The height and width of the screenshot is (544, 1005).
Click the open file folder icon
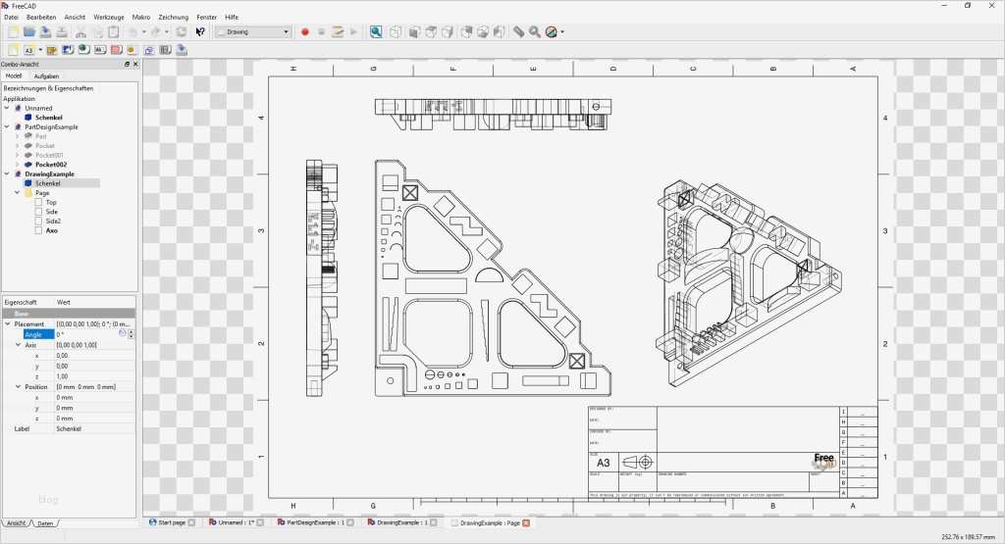pyautogui.click(x=29, y=32)
